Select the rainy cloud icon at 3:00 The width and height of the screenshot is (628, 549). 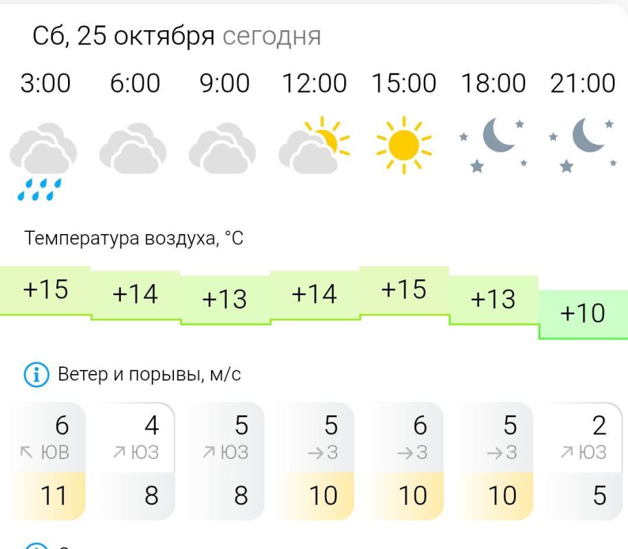pyautogui.click(x=43, y=148)
